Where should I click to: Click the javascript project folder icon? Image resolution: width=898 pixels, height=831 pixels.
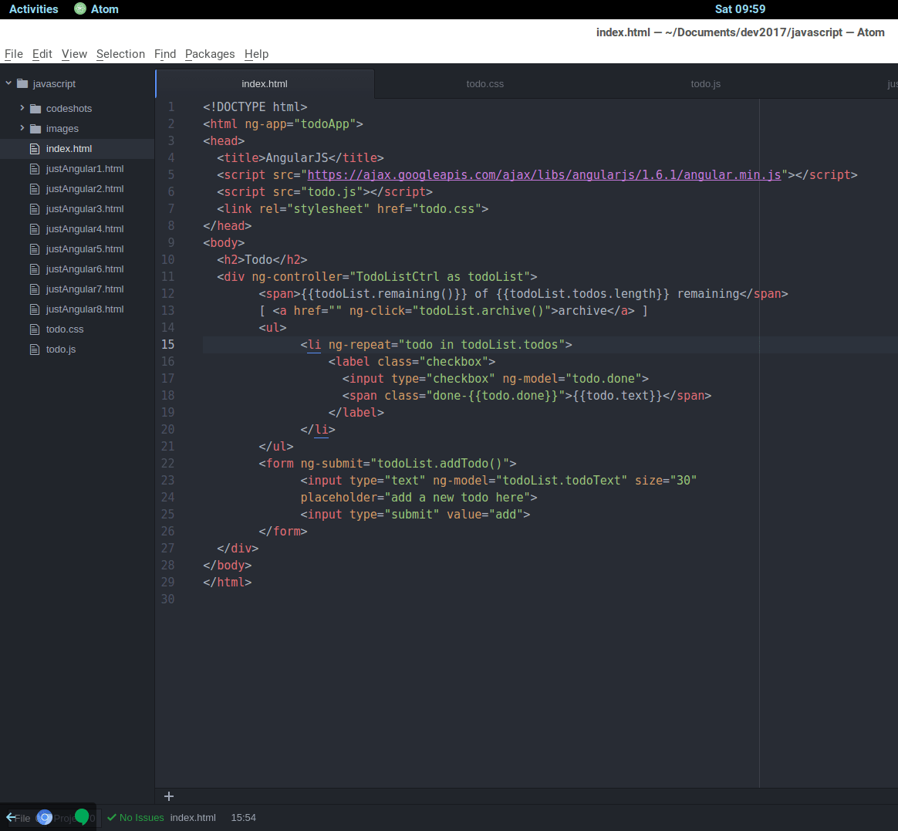[22, 83]
